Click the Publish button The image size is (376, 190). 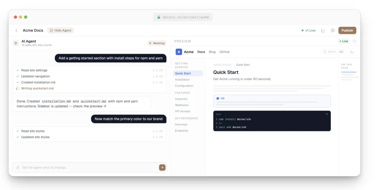tap(347, 30)
